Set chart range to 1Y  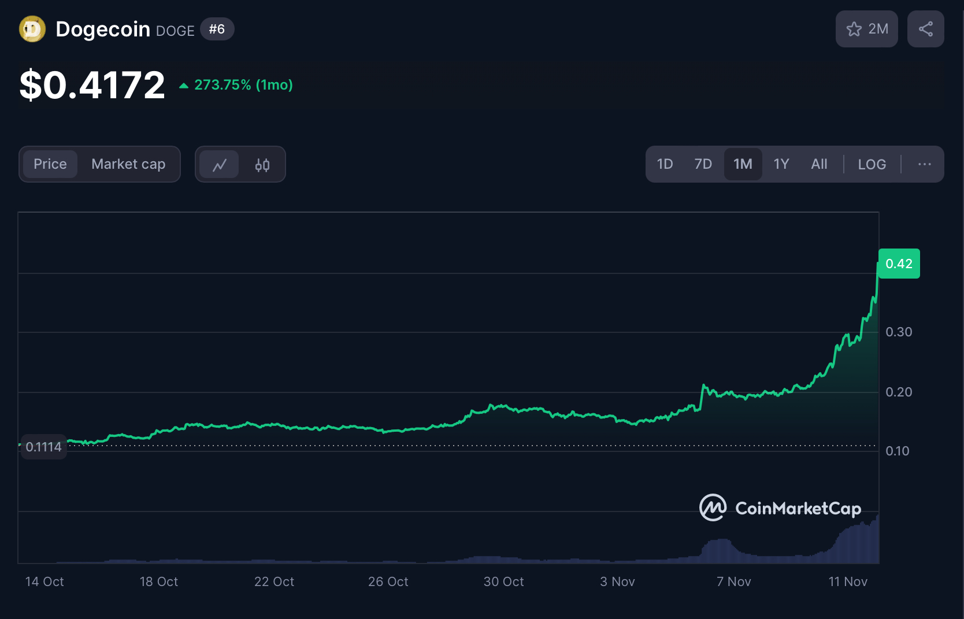(x=781, y=164)
